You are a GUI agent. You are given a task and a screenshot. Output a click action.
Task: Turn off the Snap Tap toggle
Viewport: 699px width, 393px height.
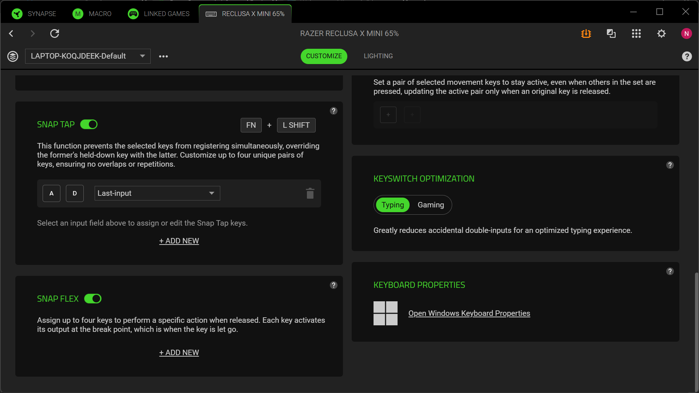click(89, 124)
